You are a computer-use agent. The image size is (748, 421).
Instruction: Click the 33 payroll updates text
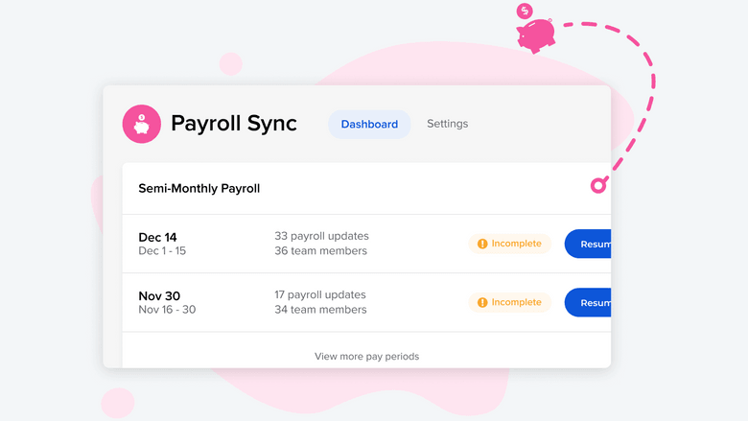point(321,236)
